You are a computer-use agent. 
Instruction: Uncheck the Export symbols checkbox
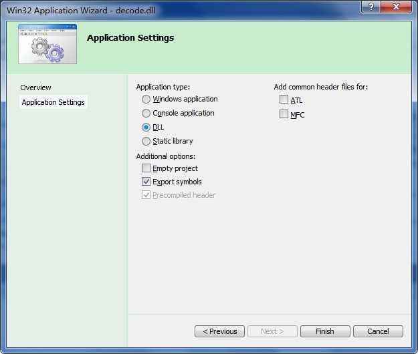click(x=146, y=182)
